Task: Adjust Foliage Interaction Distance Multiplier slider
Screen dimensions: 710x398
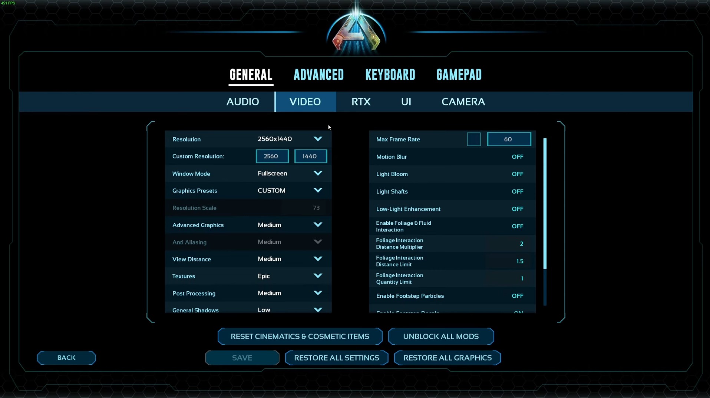Action: pyautogui.click(x=508, y=244)
